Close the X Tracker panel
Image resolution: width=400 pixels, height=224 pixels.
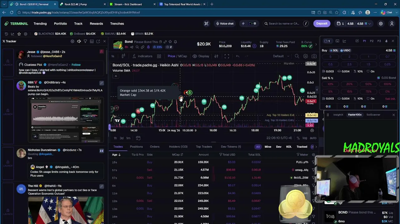tap(104, 41)
